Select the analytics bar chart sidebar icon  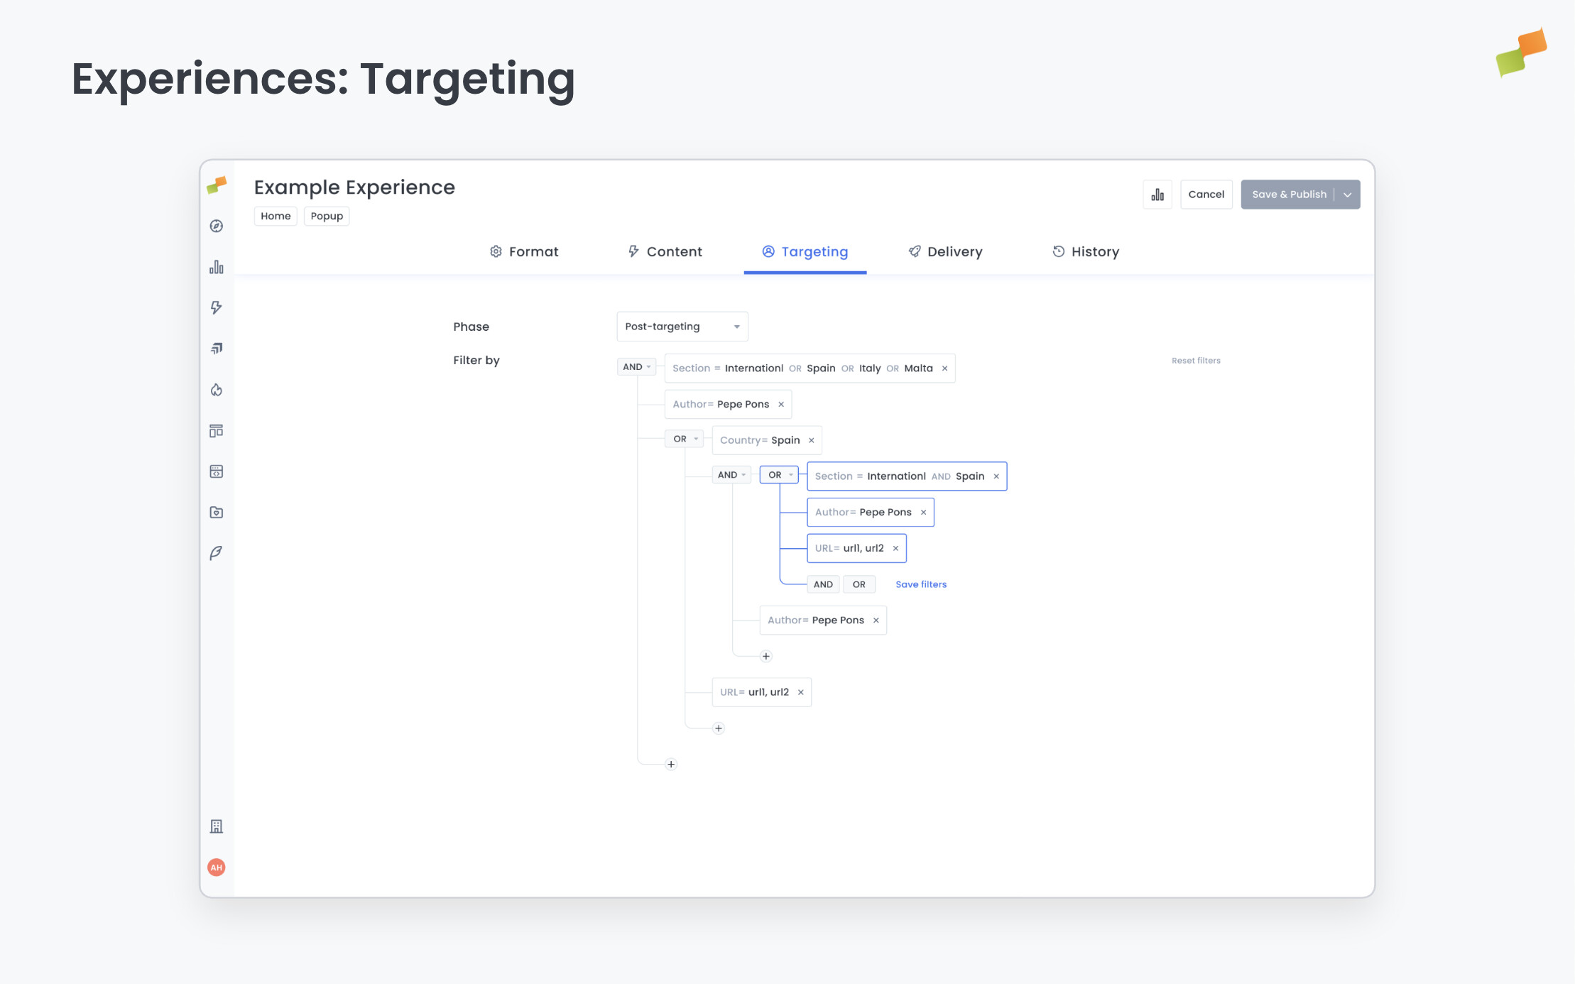[x=217, y=267]
